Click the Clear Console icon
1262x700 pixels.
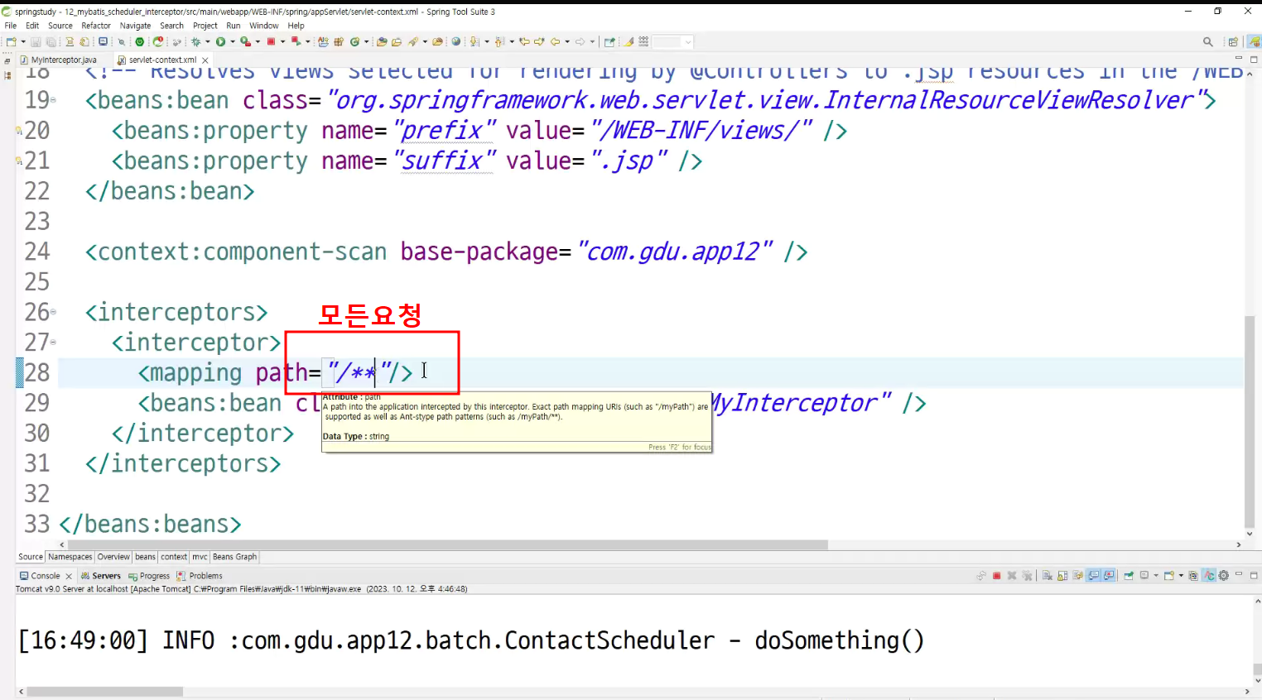[x=1048, y=576]
